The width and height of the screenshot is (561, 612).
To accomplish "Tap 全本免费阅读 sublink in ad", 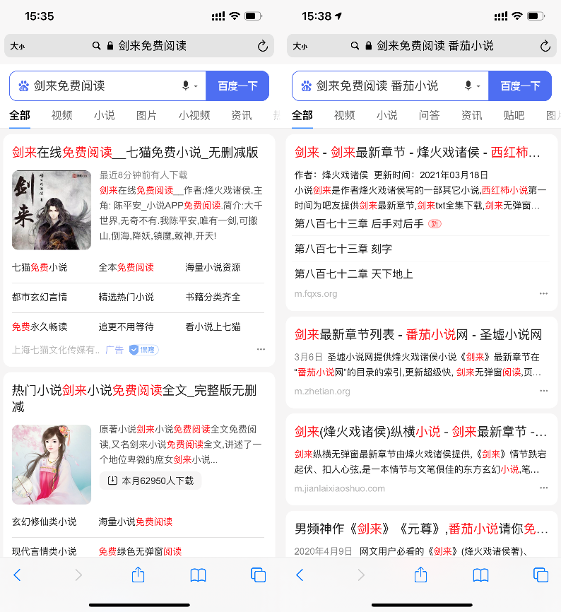I will pos(126,267).
